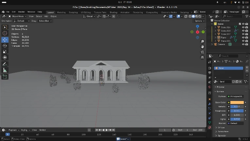Open the Add menu in viewport header
Screen dimensions: 250x141
pos(46,16)
